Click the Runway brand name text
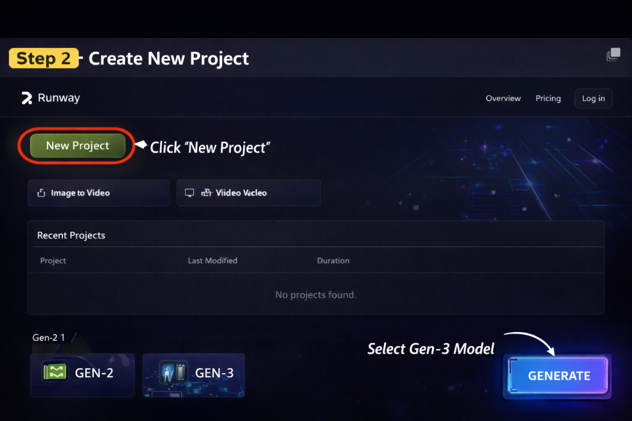Viewport: 632px width, 421px height. tap(59, 98)
